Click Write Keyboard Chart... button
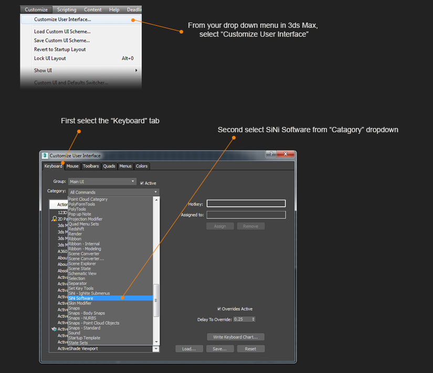The image size is (433, 373). pos(236,337)
